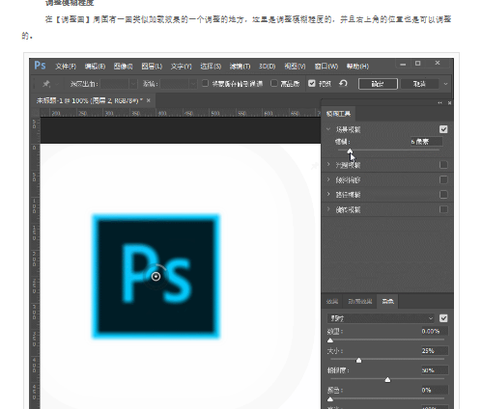Expand the Spin Blur section chevron
The height and width of the screenshot is (409, 482).
[328, 209]
